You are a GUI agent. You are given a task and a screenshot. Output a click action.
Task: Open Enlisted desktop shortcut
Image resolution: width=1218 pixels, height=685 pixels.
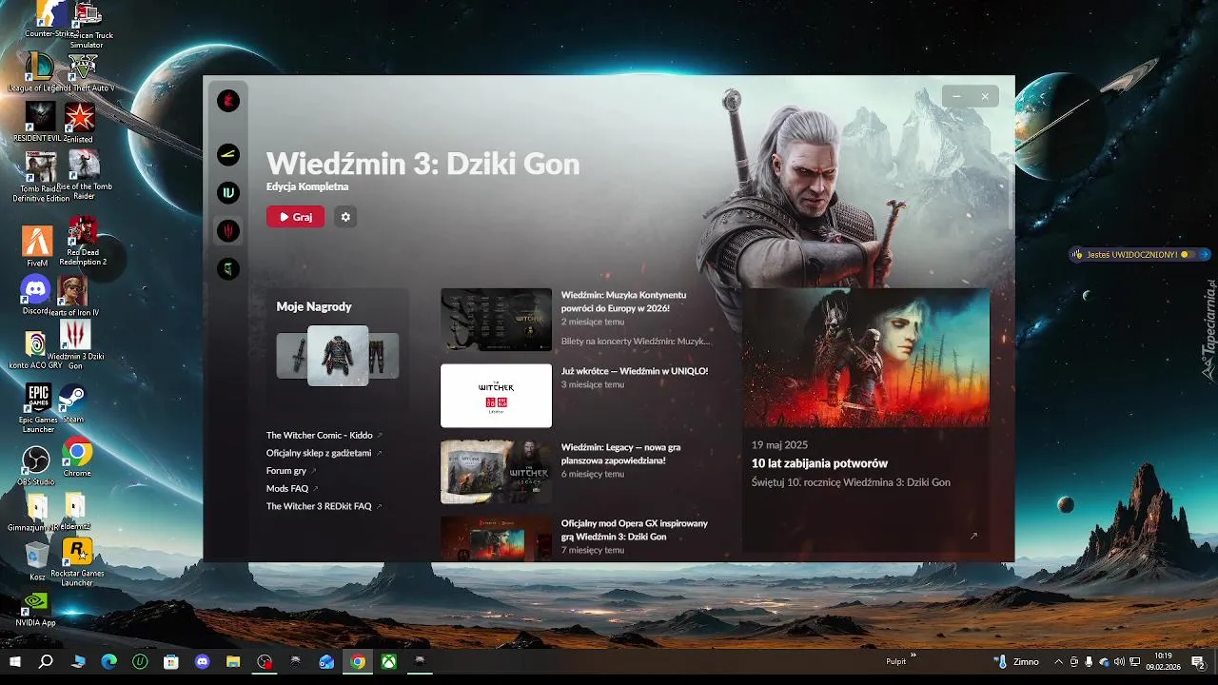pos(79,122)
